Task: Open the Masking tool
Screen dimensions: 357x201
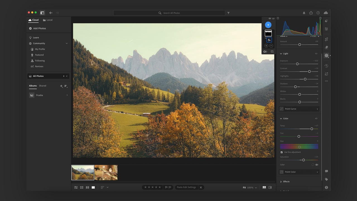Action: 326,56
